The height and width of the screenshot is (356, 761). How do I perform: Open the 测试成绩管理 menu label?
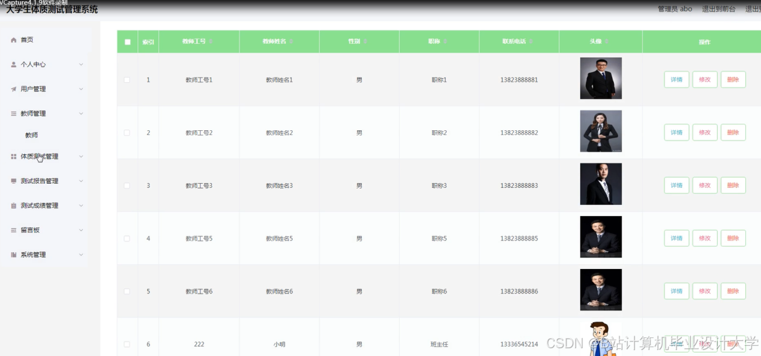40,205
